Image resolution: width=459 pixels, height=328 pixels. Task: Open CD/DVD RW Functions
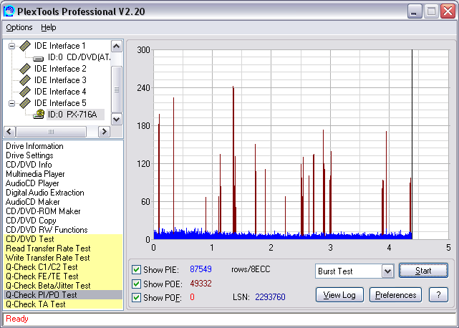point(47,230)
